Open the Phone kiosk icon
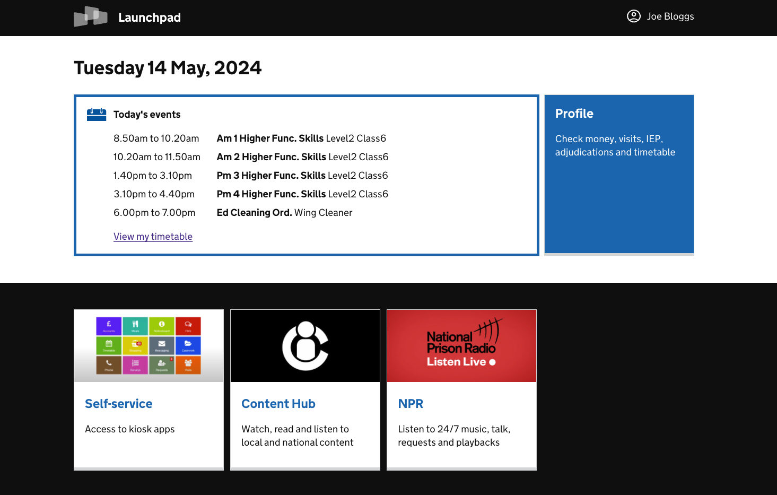The height and width of the screenshot is (495, 777). (x=109, y=365)
